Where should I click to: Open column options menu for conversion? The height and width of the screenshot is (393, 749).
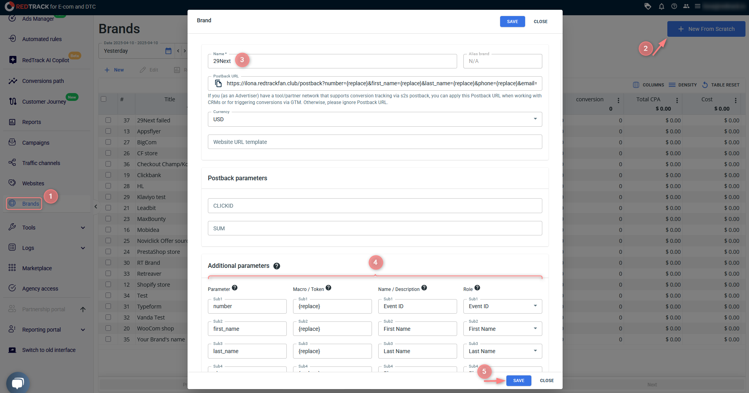tap(619, 100)
